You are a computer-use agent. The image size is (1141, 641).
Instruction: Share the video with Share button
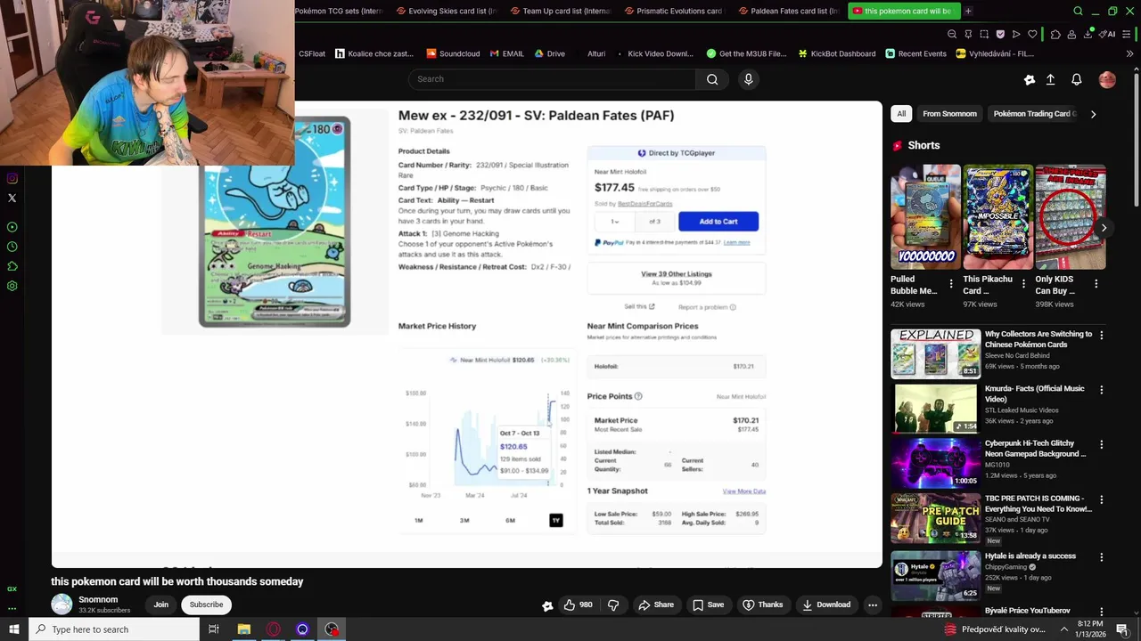pyautogui.click(x=655, y=604)
